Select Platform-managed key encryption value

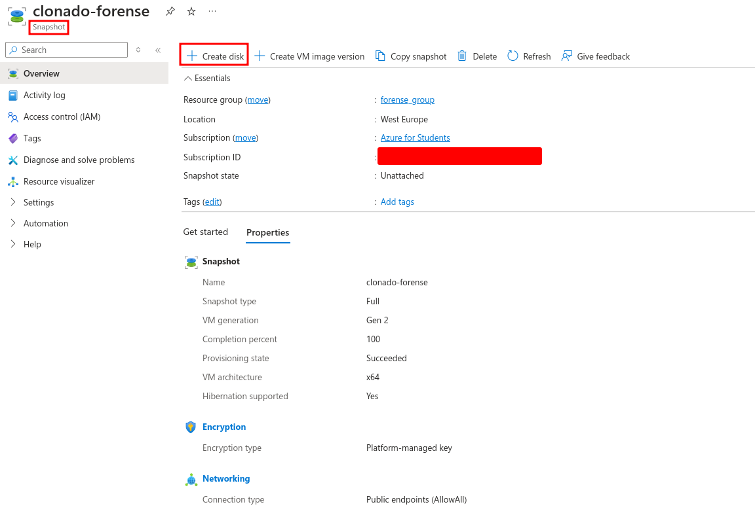[x=409, y=448]
